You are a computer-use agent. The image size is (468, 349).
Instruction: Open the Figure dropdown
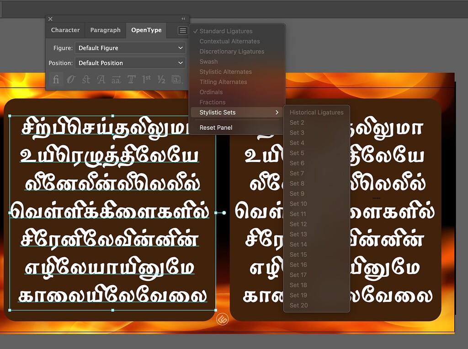130,48
